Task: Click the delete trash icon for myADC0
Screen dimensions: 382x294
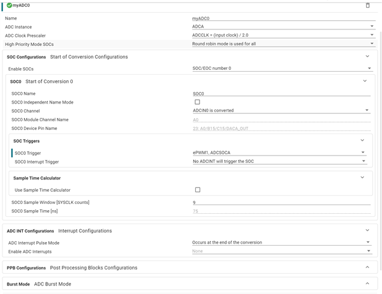Action: 368,6
